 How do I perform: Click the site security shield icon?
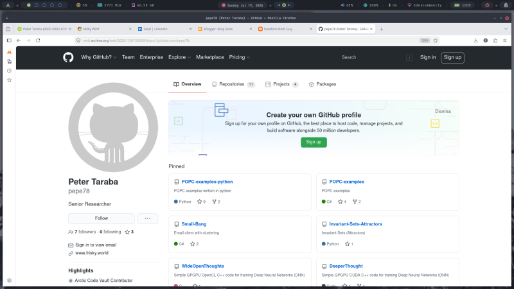coord(78,40)
